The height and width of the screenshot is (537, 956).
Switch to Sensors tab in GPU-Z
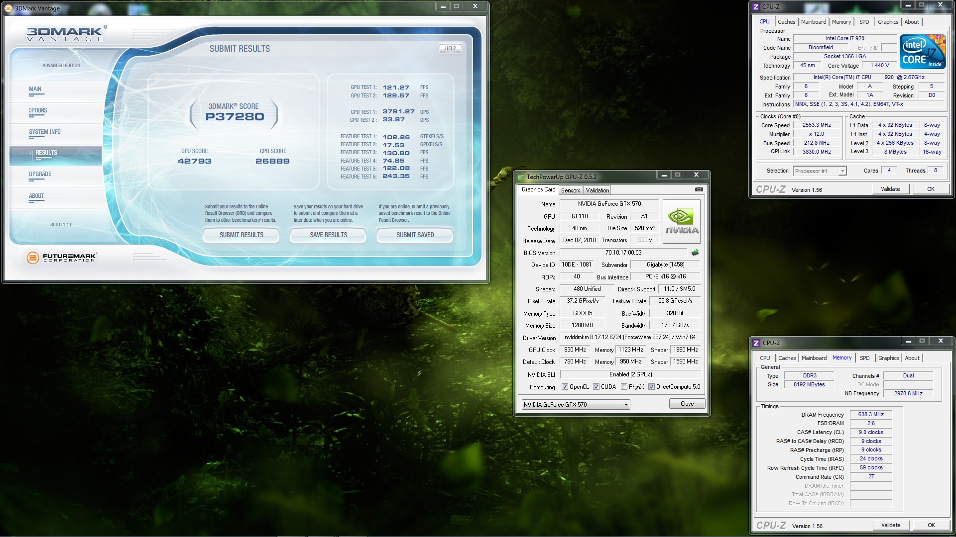coord(571,190)
